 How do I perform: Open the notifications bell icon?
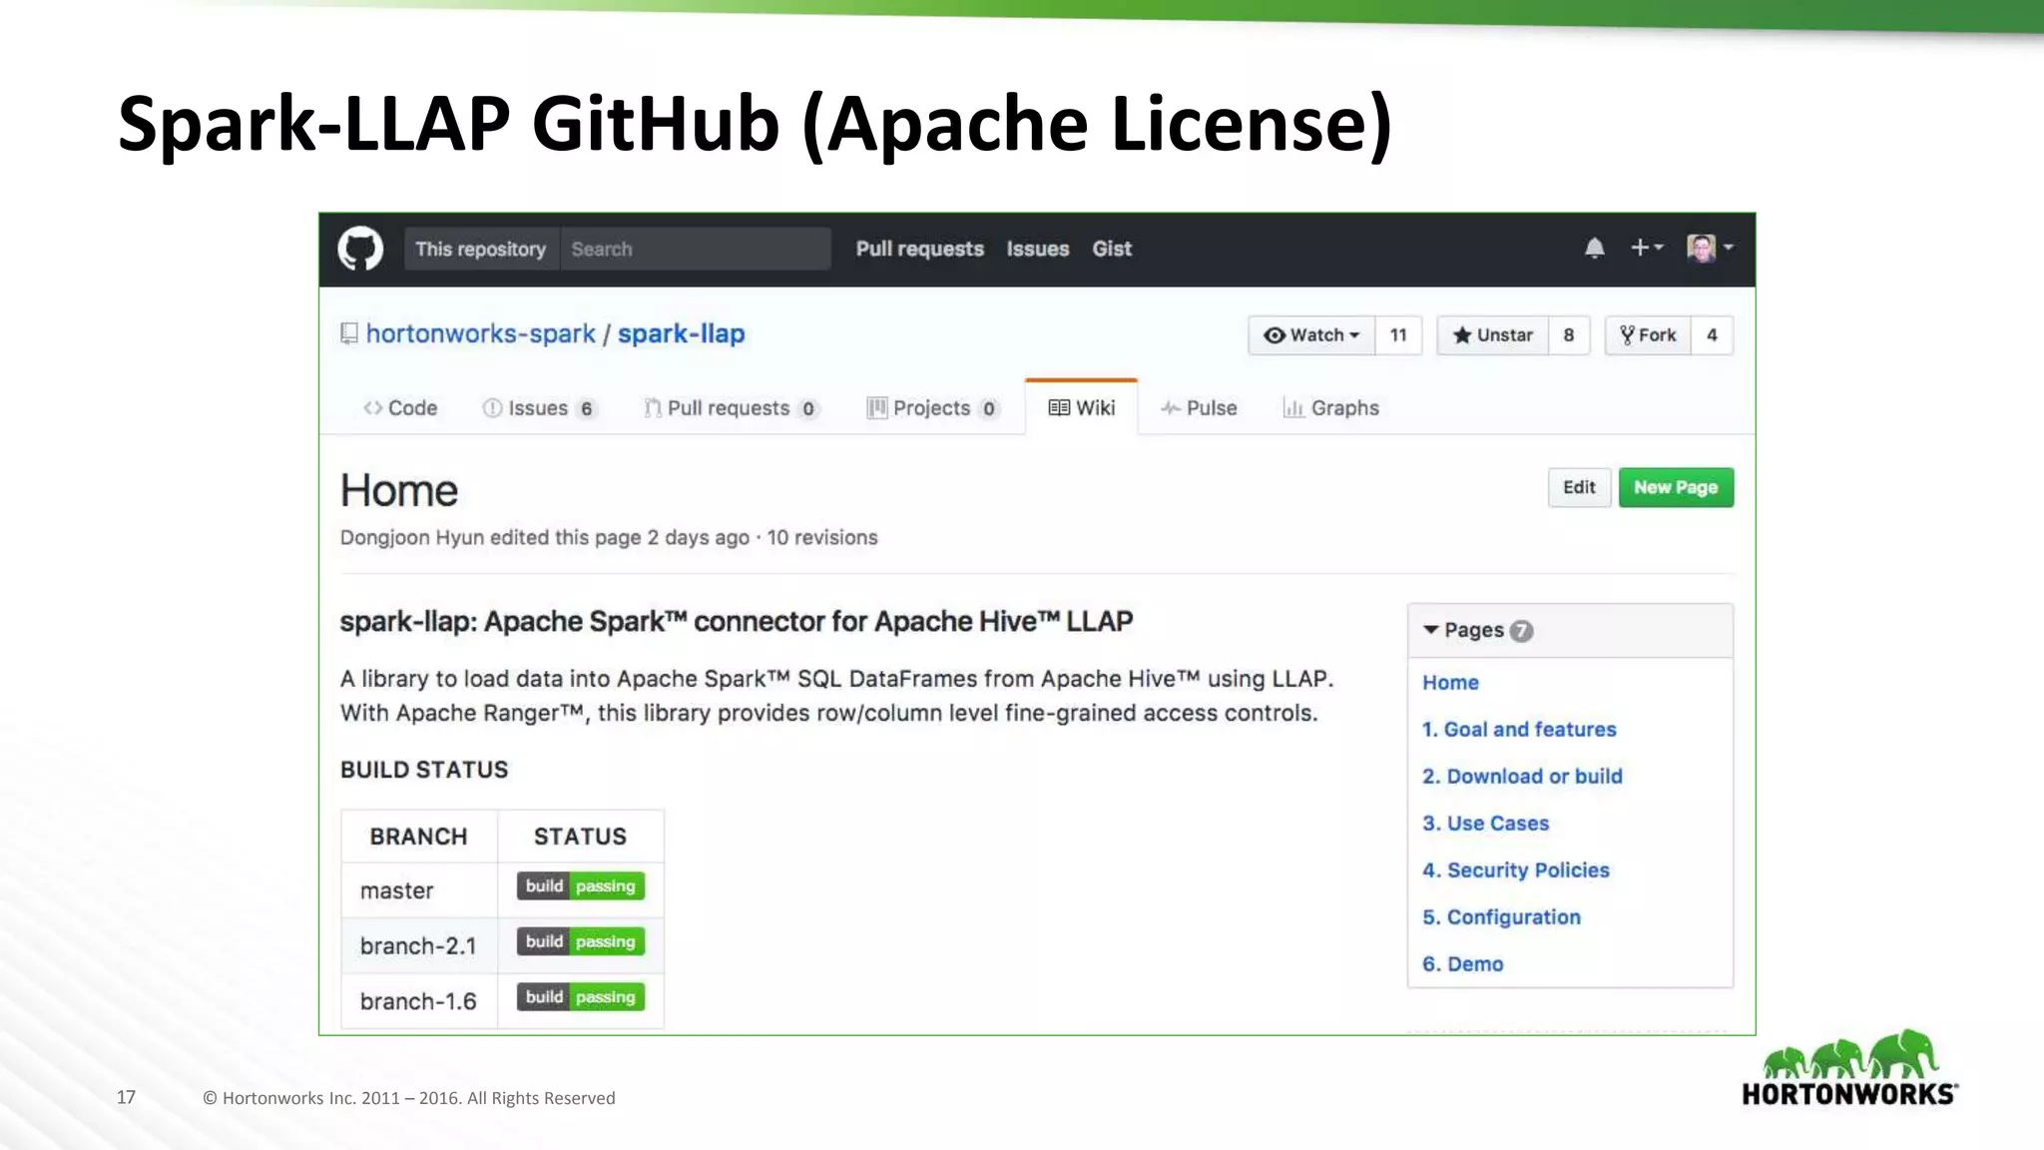click(1594, 248)
